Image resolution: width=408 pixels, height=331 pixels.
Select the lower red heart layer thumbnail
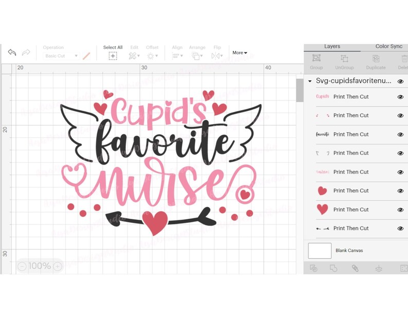pos(322,210)
